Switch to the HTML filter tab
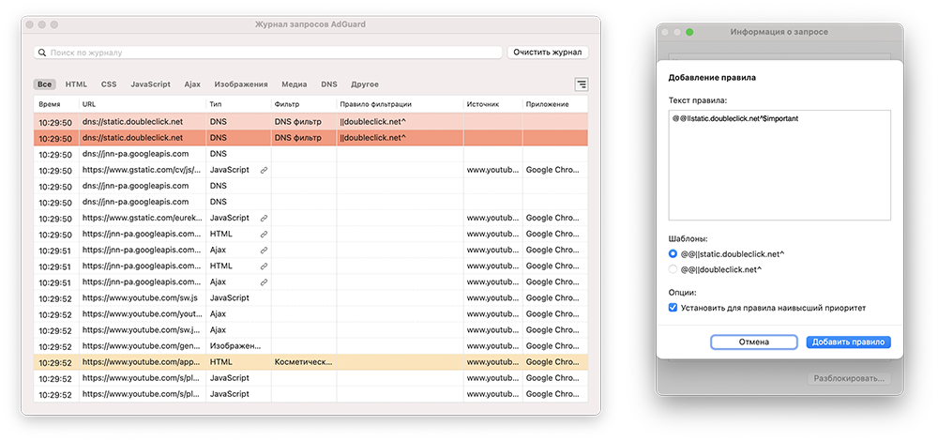The width and height of the screenshot is (938, 441). click(76, 84)
